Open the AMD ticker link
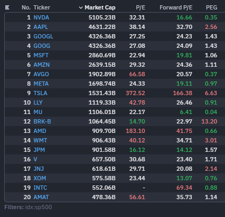 [x=40, y=131]
